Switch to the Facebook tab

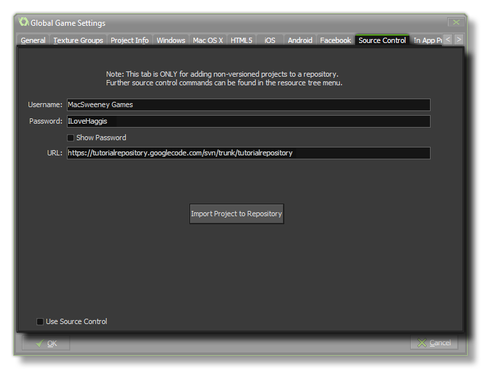click(335, 40)
